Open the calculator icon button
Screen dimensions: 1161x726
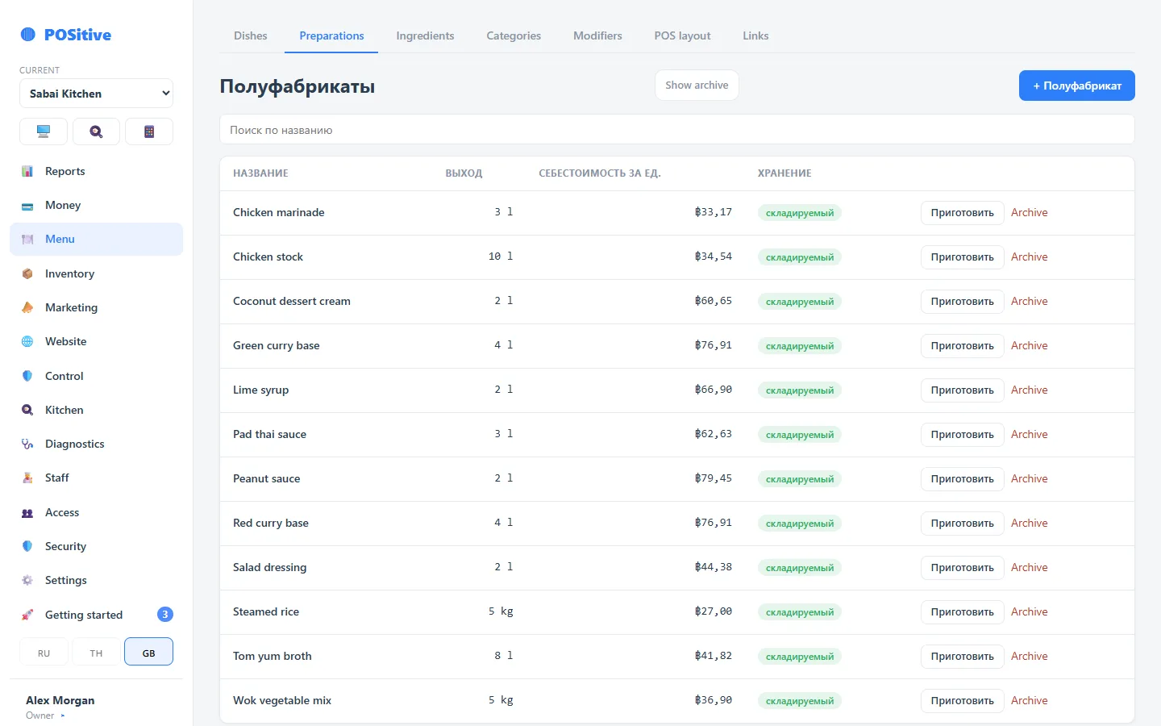[x=149, y=131]
